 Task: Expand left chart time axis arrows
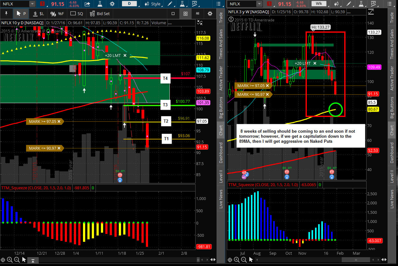tap(213, 260)
